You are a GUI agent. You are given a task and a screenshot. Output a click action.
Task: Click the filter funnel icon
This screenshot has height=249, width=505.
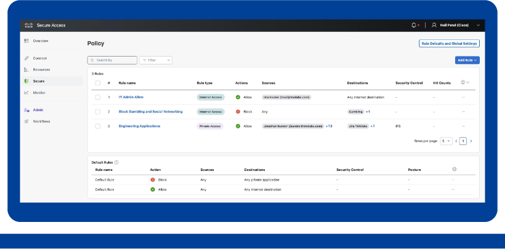click(145, 60)
